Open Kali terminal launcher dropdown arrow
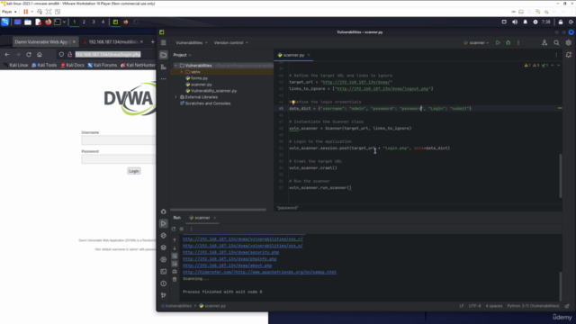Viewport: 576px width, 324px height. click(64, 22)
